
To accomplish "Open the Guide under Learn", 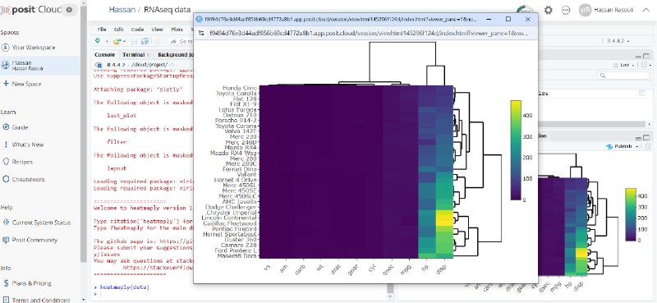I will pyautogui.click(x=20, y=127).
